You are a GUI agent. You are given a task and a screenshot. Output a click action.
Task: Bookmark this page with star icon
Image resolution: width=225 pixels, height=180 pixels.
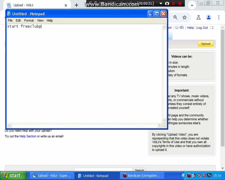point(185,17)
